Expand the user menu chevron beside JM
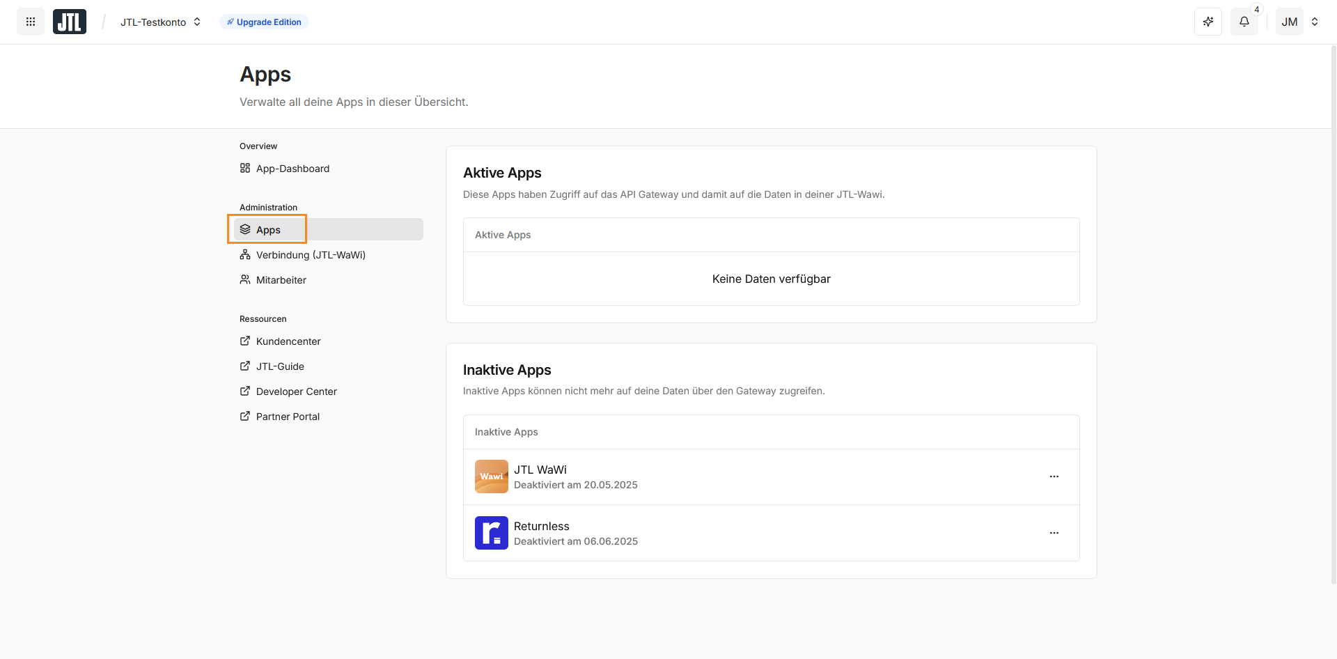 tap(1315, 22)
